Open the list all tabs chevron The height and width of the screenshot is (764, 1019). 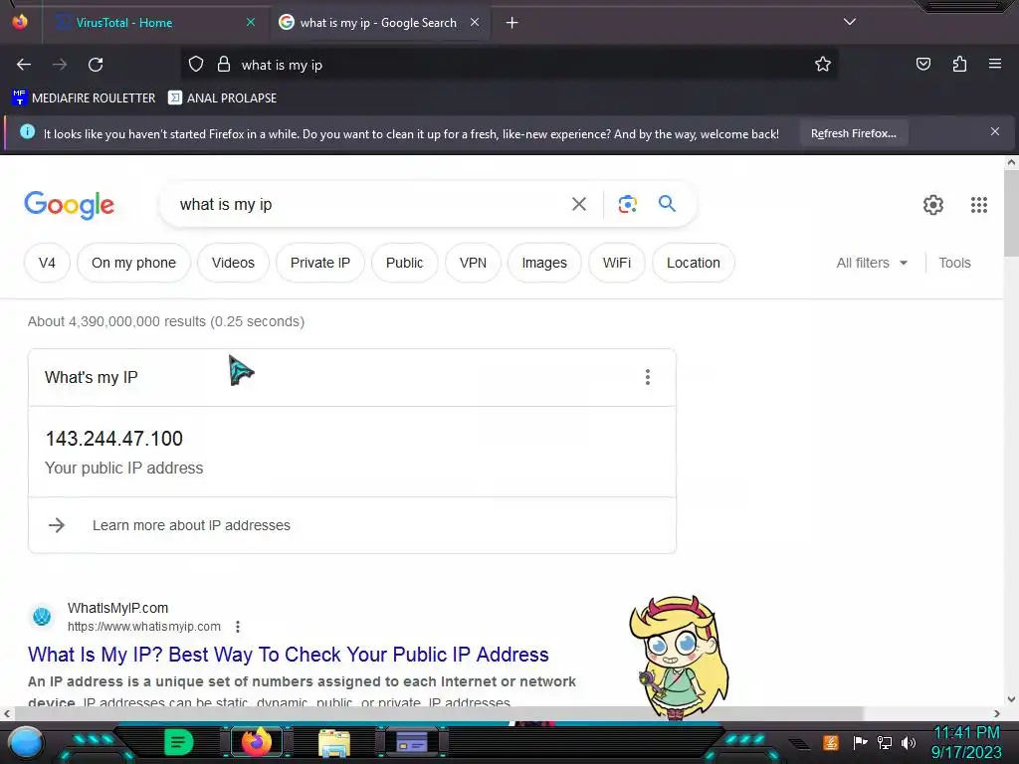pyautogui.click(x=850, y=22)
